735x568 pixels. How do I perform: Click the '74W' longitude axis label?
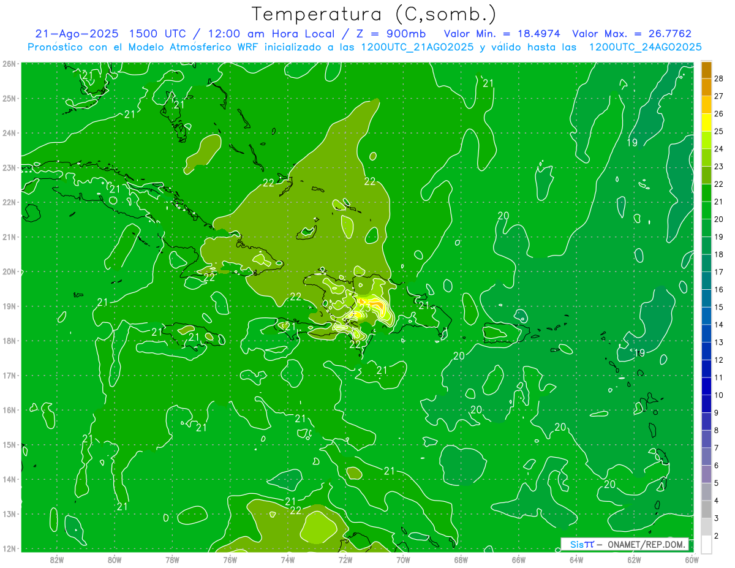(x=288, y=559)
